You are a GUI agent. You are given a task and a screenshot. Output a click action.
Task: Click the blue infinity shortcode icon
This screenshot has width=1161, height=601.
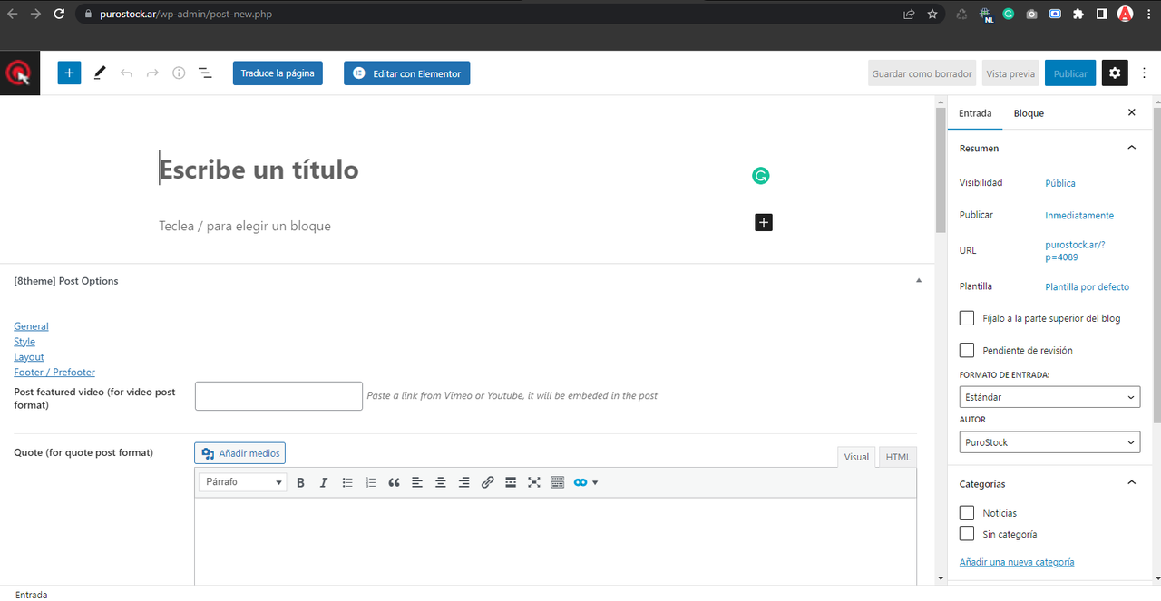[x=580, y=482]
